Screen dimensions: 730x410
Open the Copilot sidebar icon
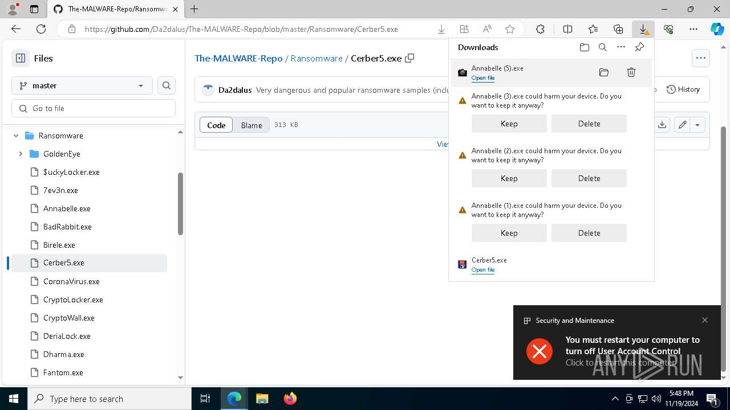pyautogui.click(x=717, y=29)
